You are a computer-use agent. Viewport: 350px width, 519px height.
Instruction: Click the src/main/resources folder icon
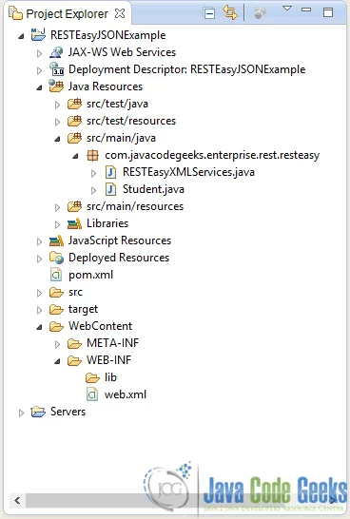point(74,206)
